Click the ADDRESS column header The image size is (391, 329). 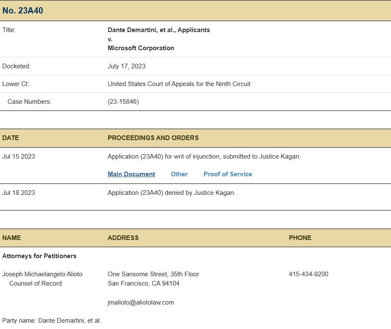(x=123, y=238)
